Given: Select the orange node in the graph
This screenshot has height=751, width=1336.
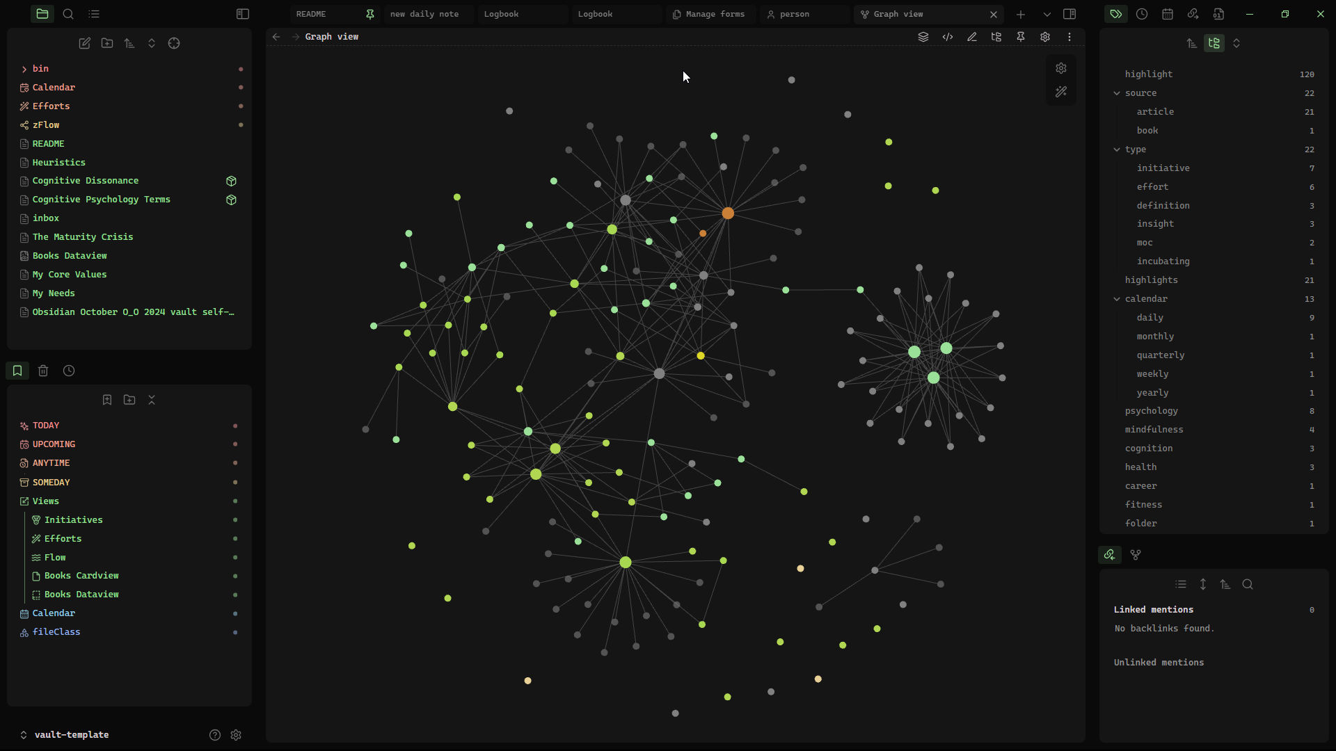Looking at the screenshot, I should (728, 213).
